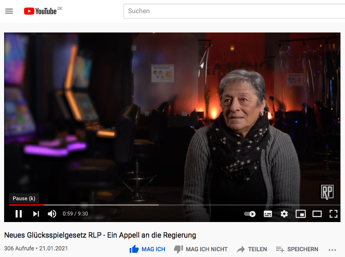Toggle the autoplay switch
The width and height of the screenshot is (345, 257).
tap(250, 214)
